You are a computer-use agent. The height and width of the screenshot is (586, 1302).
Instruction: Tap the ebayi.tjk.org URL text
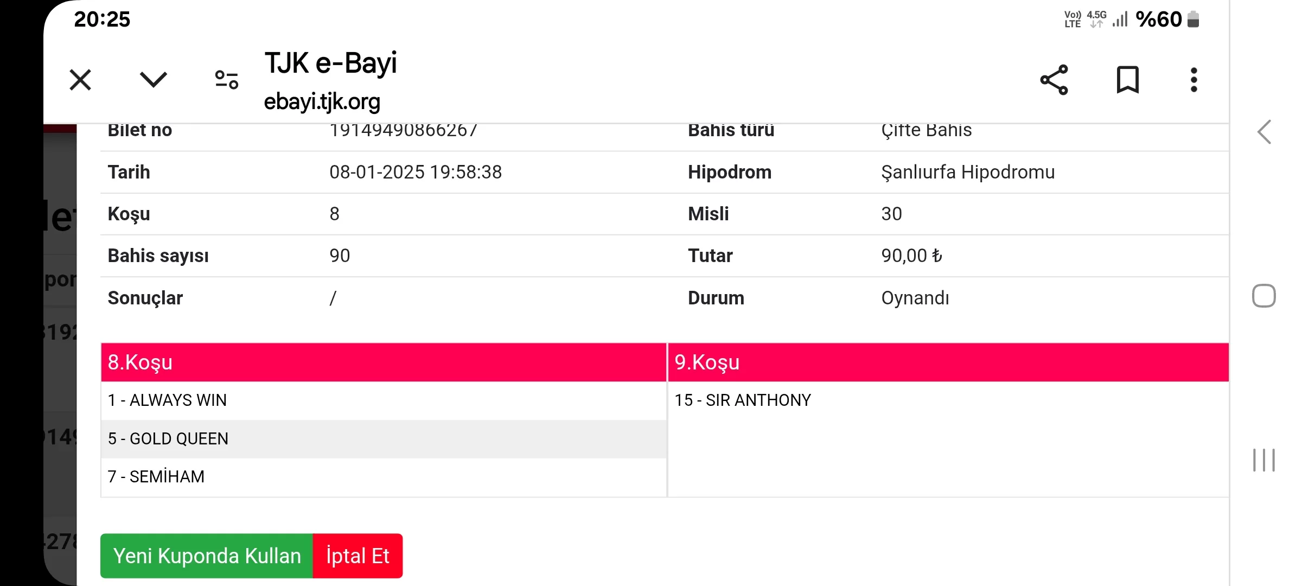[322, 102]
